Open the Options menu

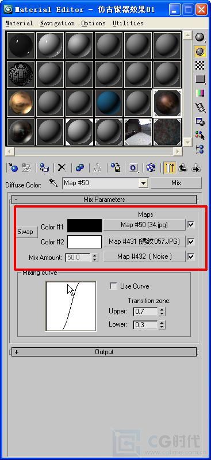tap(94, 23)
